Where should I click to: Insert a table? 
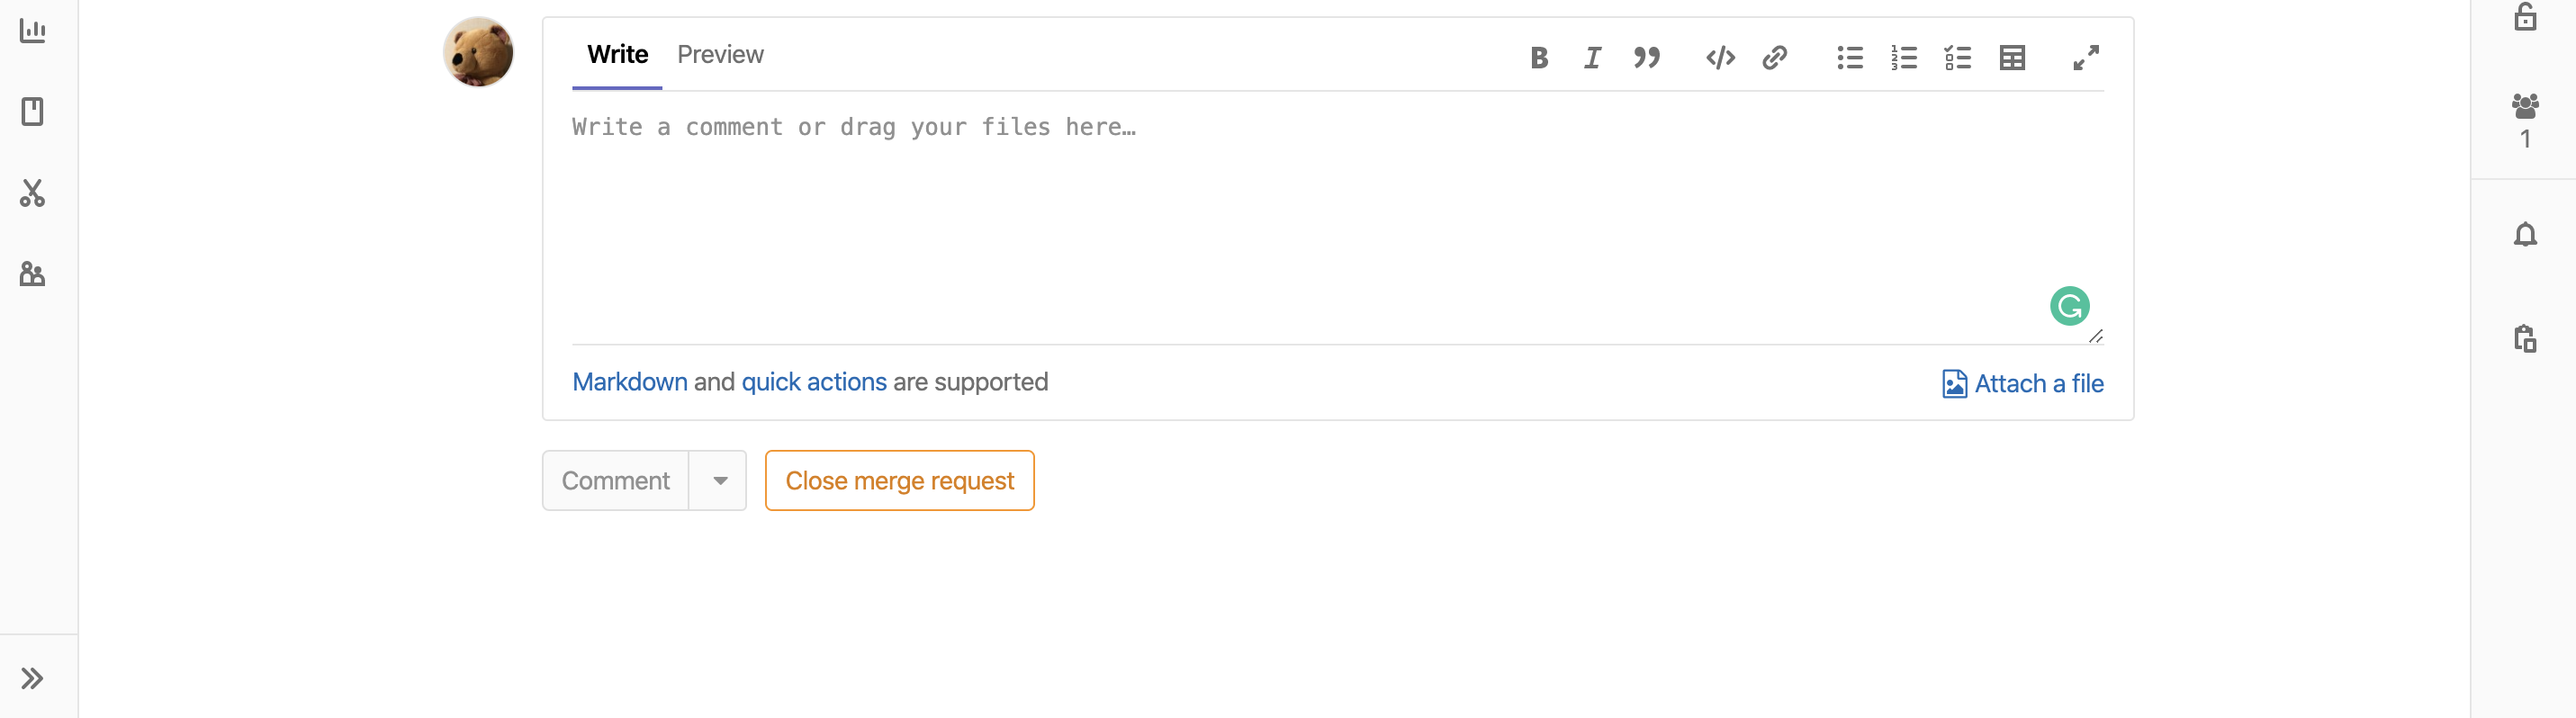pos(2012,58)
